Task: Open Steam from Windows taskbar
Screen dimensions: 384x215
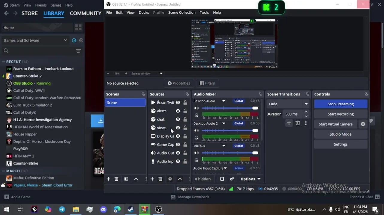Action: tap(131, 209)
